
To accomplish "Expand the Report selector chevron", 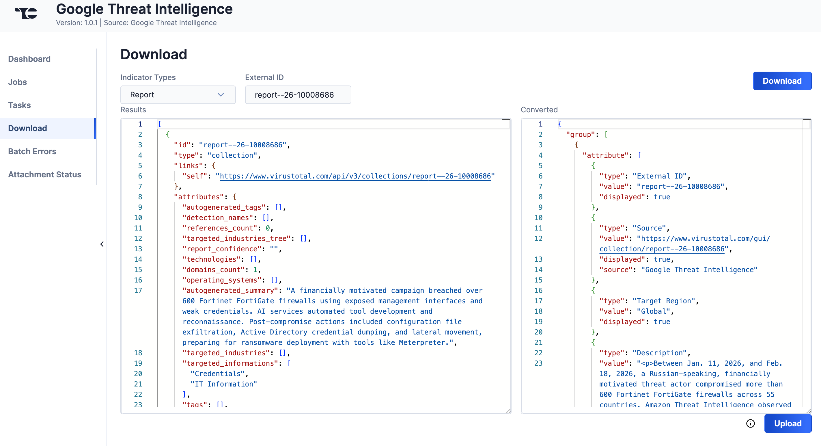I will tap(221, 95).
